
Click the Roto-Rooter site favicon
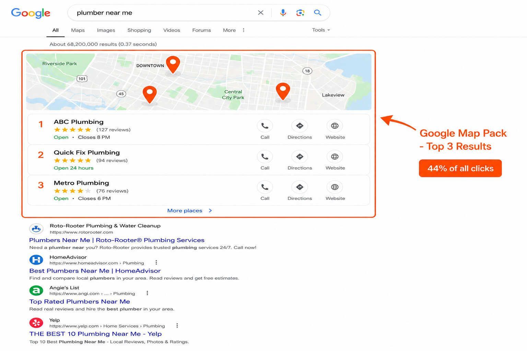tap(36, 229)
